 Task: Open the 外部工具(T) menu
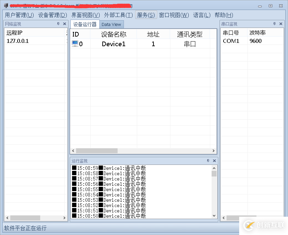click(x=119, y=15)
